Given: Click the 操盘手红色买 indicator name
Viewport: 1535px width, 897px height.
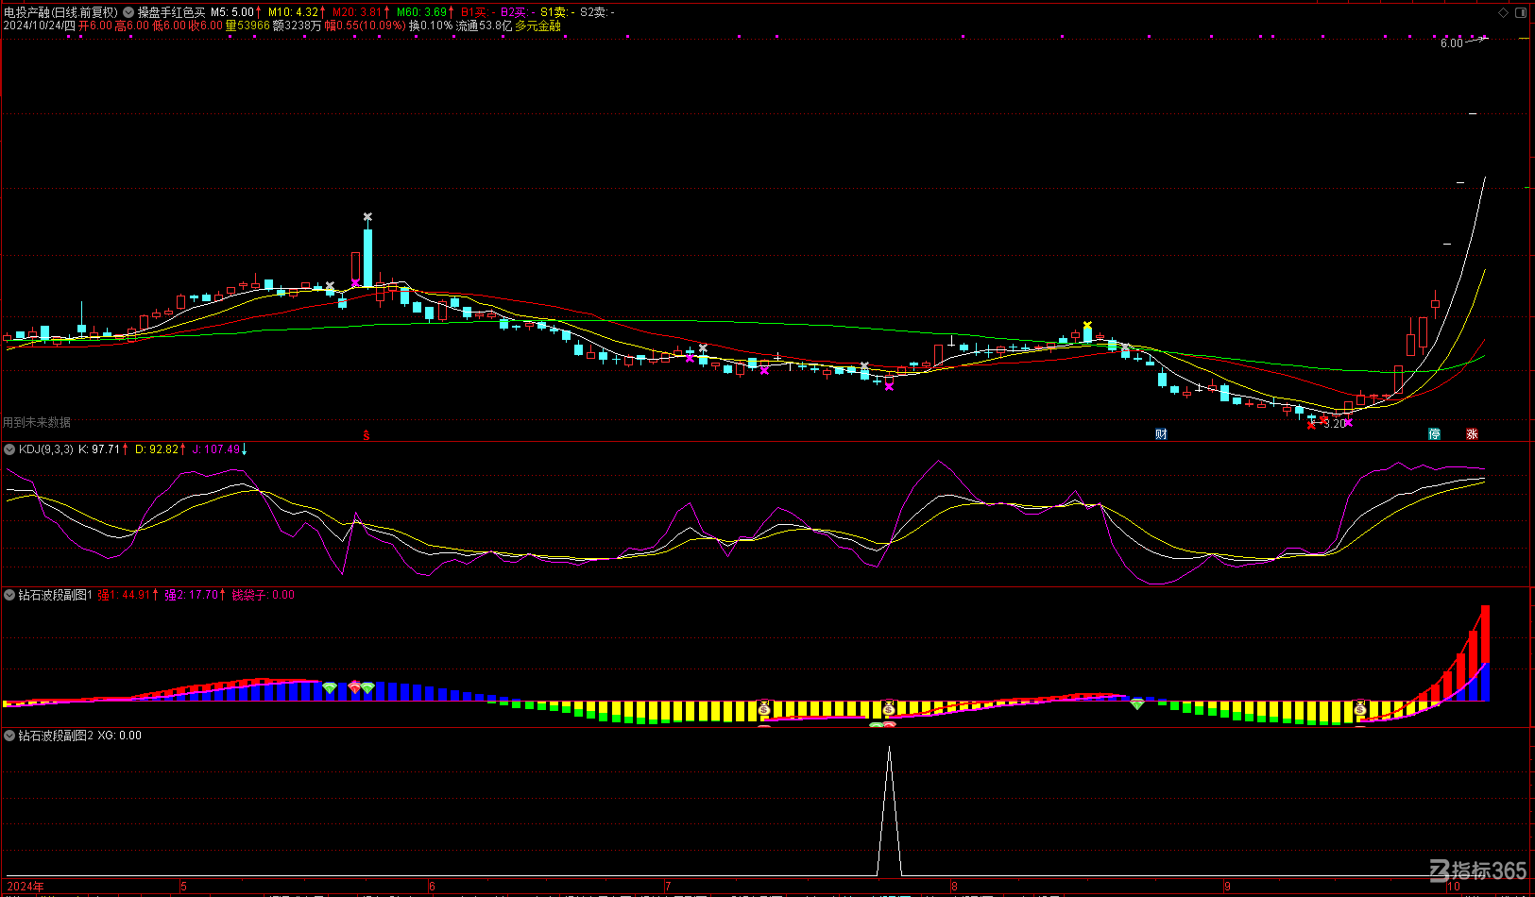Looking at the screenshot, I should click(171, 12).
